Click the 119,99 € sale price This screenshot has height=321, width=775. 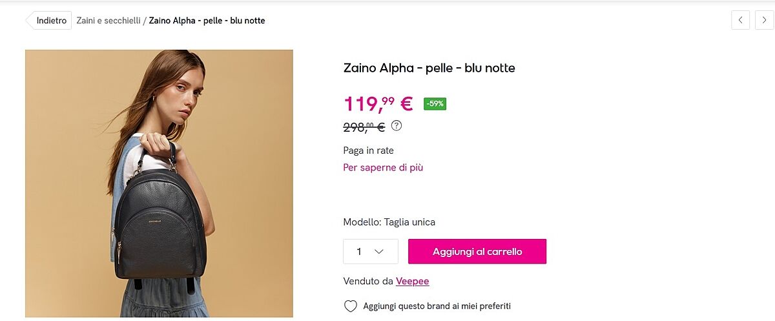(378, 103)
